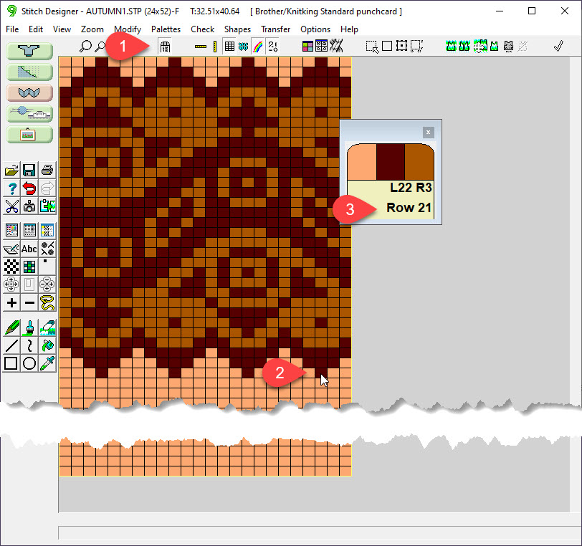This screenshot has height=546, width=582.
Task: Open the Shapes menu
Action: (x=237, y=29)
